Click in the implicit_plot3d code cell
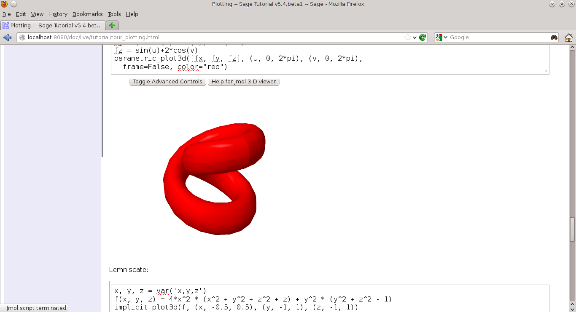The width and height of the screenshot is (576, 312). pyautogui.click(x=330, y=299)
